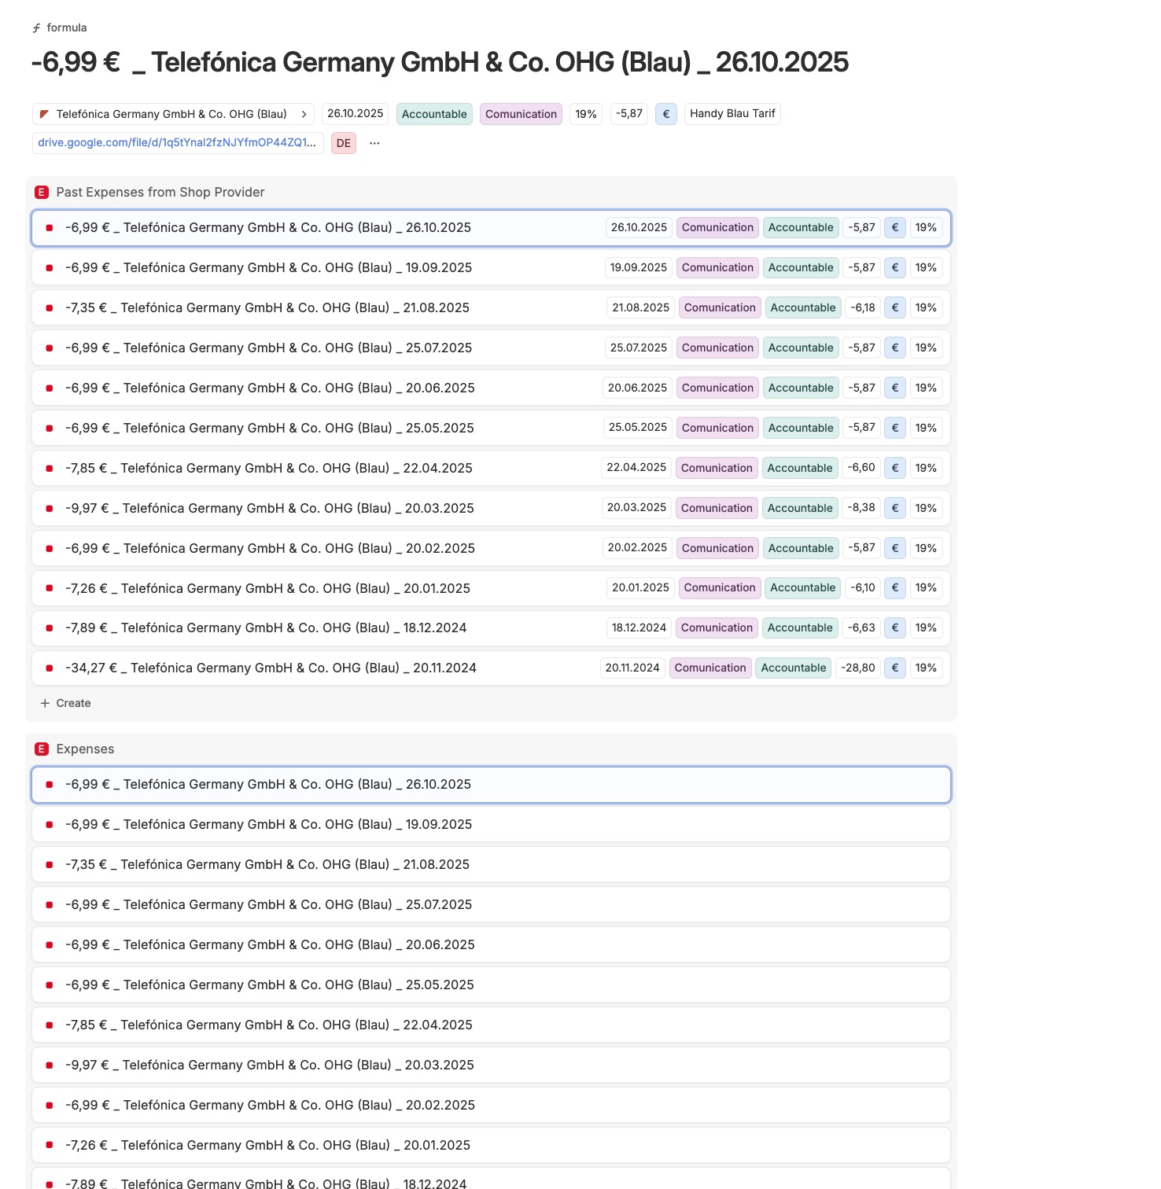This screenshot has width=1161, height=1189.
Task: Click red bullet of 20.02.2025 row in Past Expenses
Action: point(50,549)
